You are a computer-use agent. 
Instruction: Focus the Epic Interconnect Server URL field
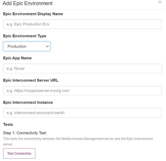point(82,91)
